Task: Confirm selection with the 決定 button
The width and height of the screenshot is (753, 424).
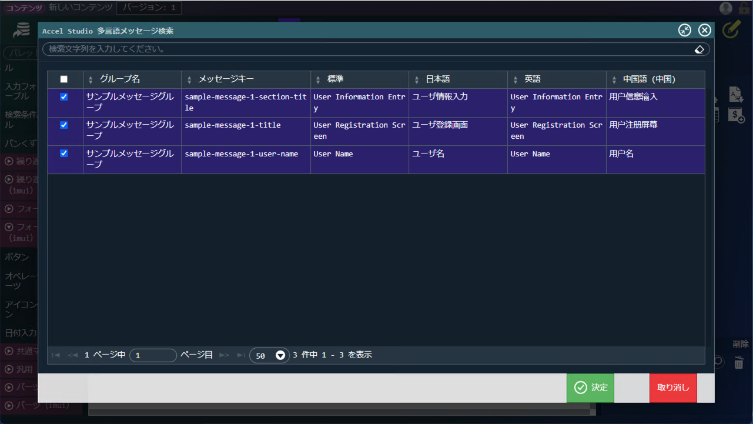Action: click(x=590, y=388)
